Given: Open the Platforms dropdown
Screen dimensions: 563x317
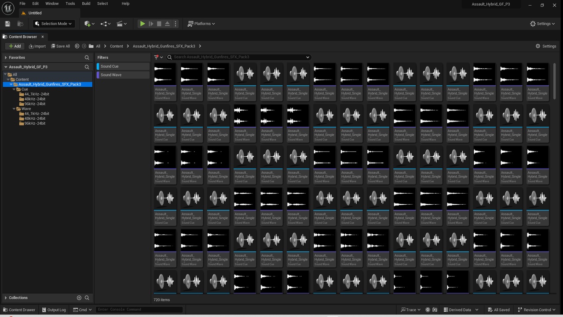Looking at the screenshot, I should tap(201, 24).
